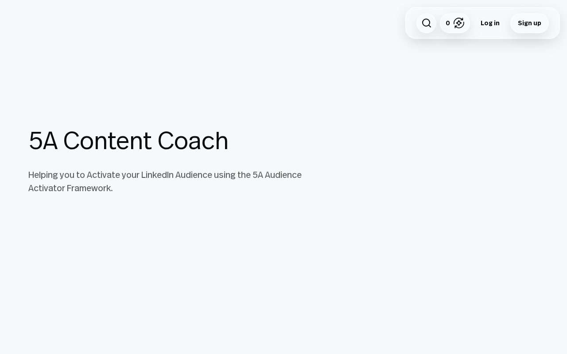Screen dimensions: 567x354
Task: Open the Log in page
Action: [490, 23]
